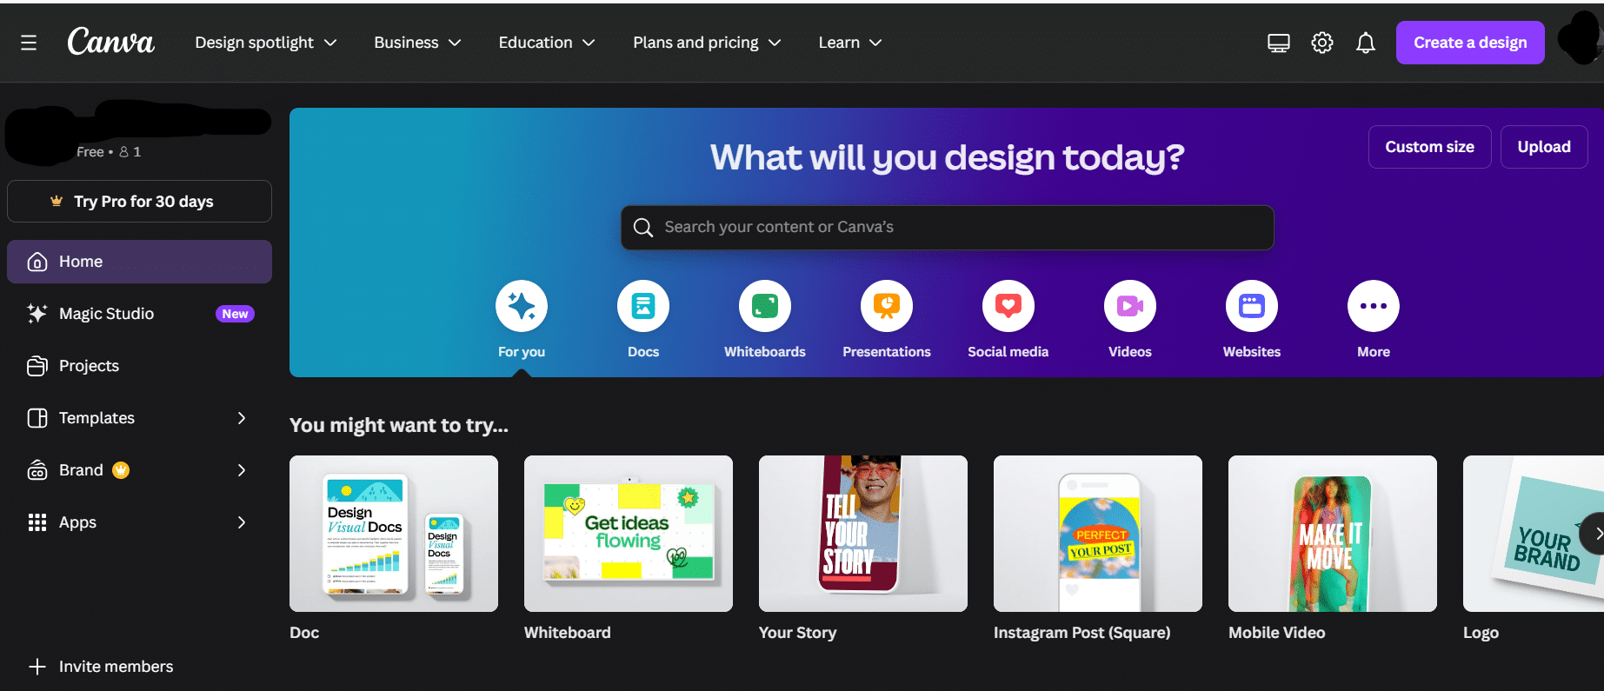Open the settings gear
Screen dimensions: 1604x691
point(1322,43)
